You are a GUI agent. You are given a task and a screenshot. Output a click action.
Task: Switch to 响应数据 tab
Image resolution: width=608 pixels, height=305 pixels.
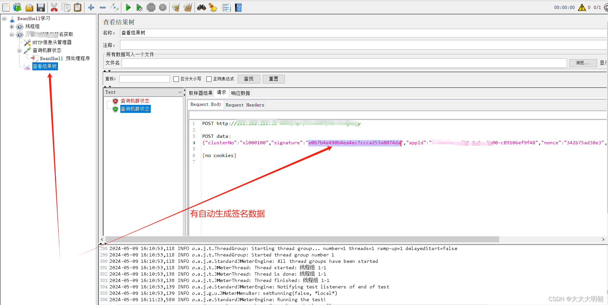pyautogui.click(x=241, y=93)
